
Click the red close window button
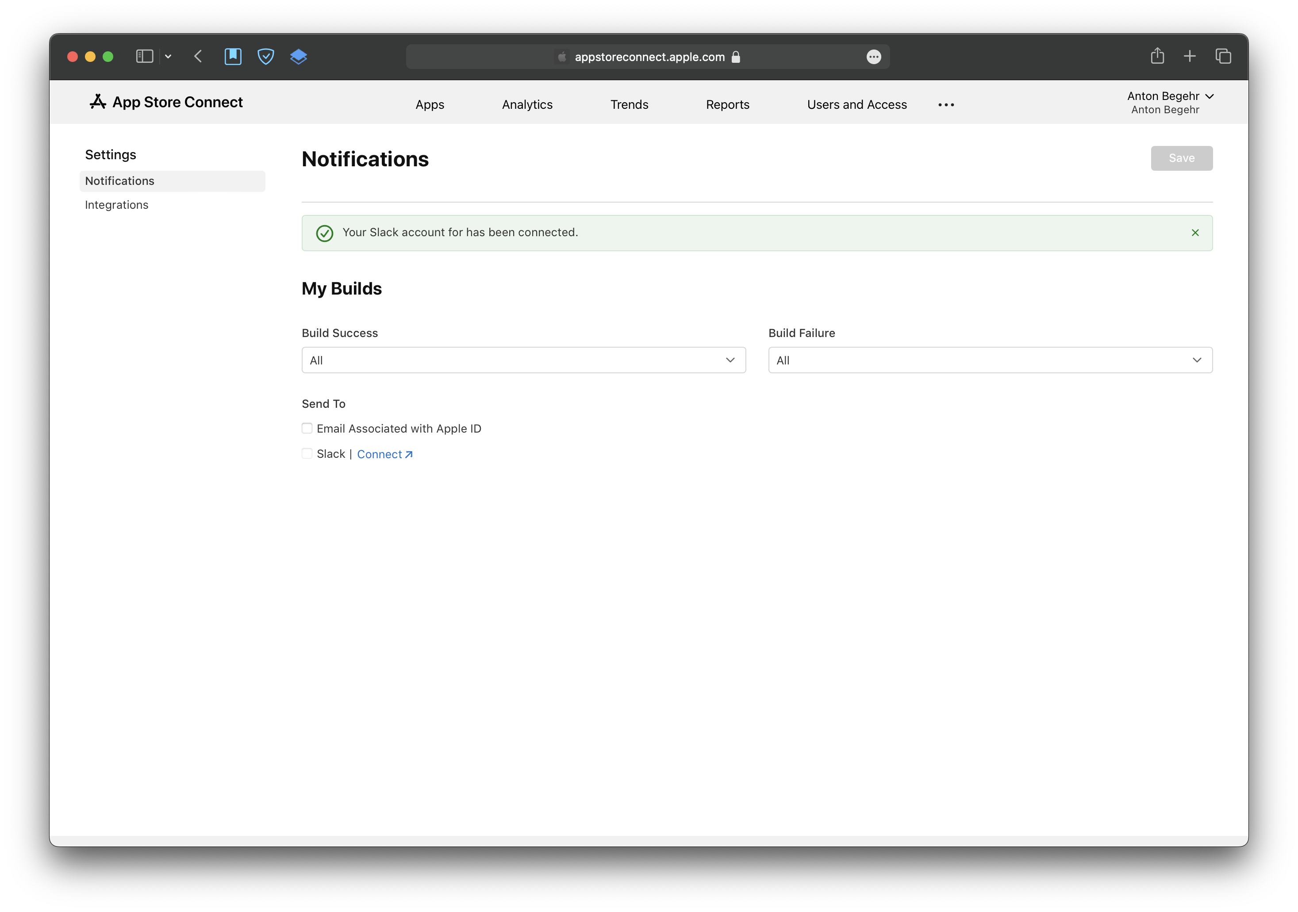tap(73, 57)
